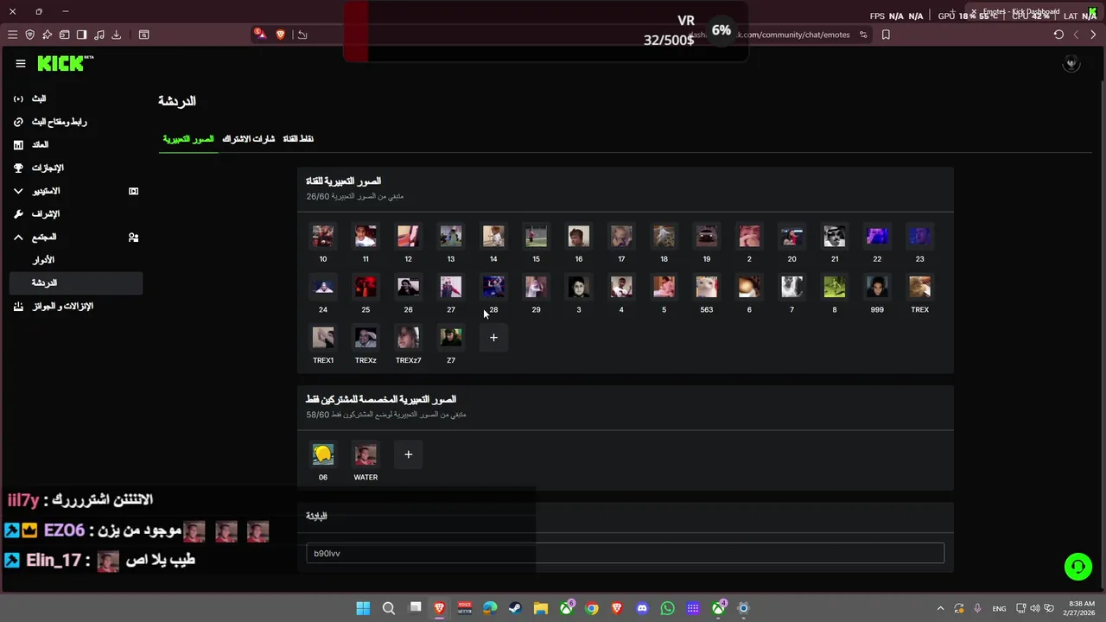The height and width of the screenshot is (622, 1106).
Task: Open الإشراف moderation wrench item
Action: (76, 214)
